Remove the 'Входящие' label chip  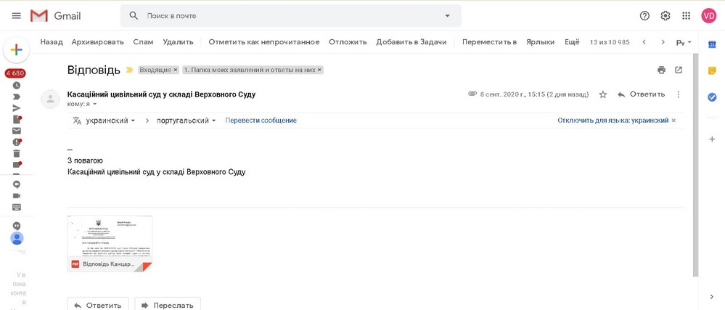click(x=175, y=70)
